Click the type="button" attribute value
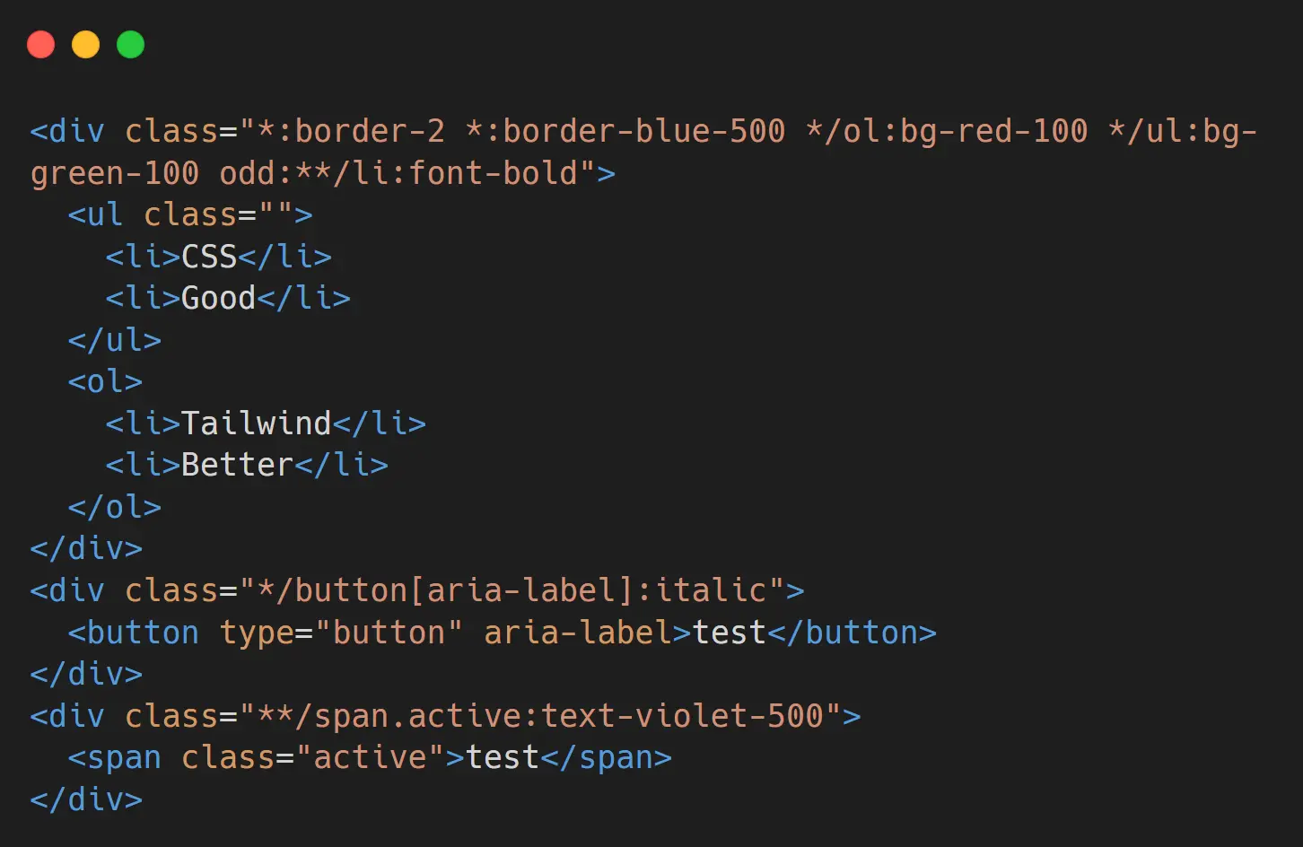The width and height of the screenshot is (1303, 847). click(x=389, y=633)
